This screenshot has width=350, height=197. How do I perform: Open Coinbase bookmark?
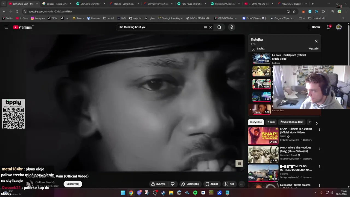coord(94,18)
